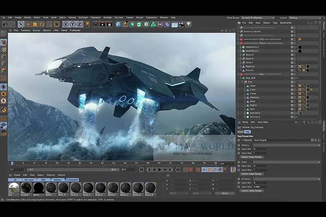Open the Density source dropdown
The height and width of the screenshot is (217, 326).
(287, 145)
